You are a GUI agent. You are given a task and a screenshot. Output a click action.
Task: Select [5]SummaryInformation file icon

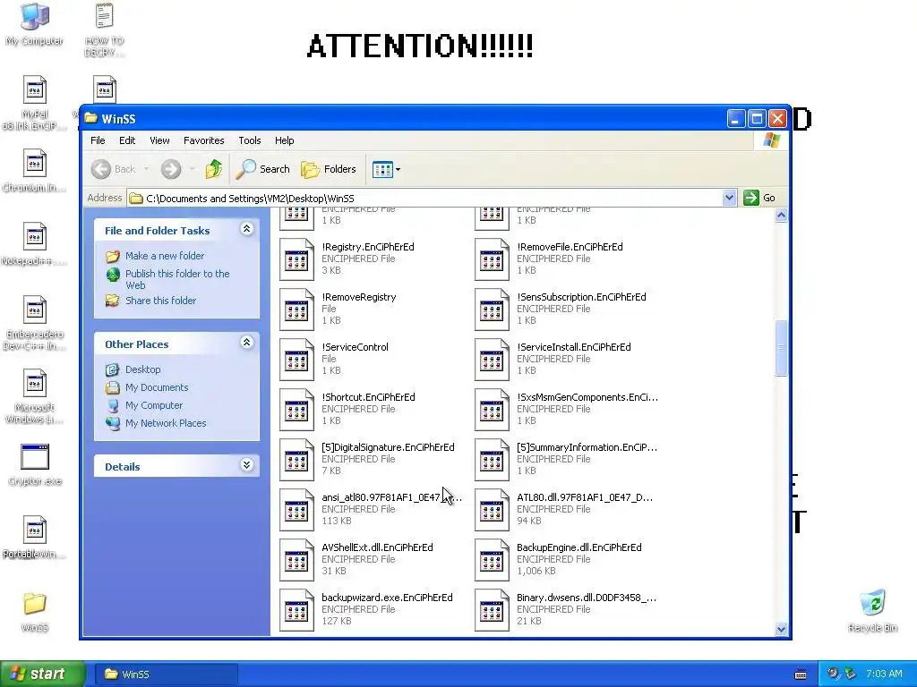492,460
